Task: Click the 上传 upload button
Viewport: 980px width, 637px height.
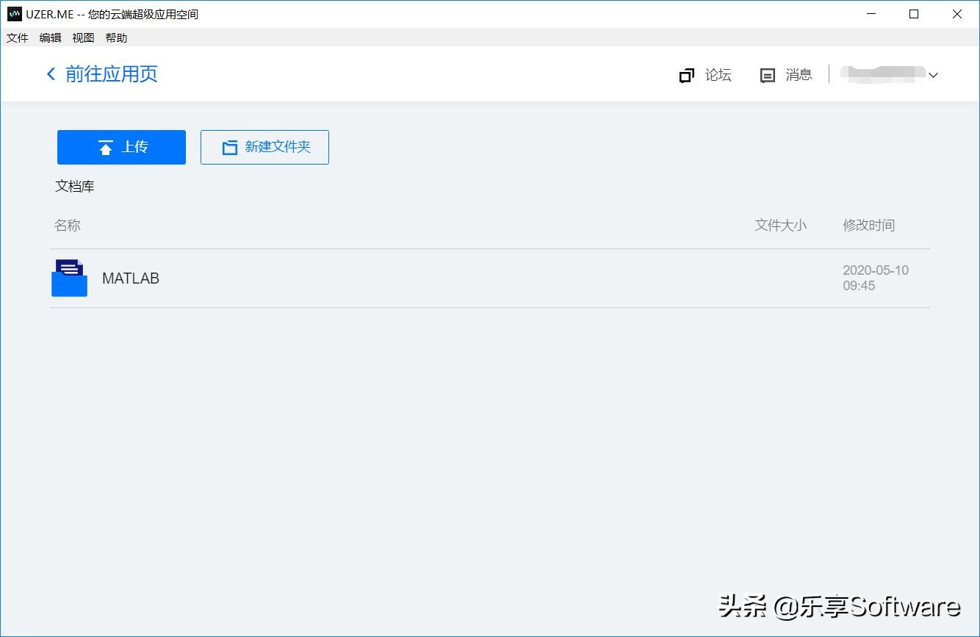Action: [x=121, y=147]
